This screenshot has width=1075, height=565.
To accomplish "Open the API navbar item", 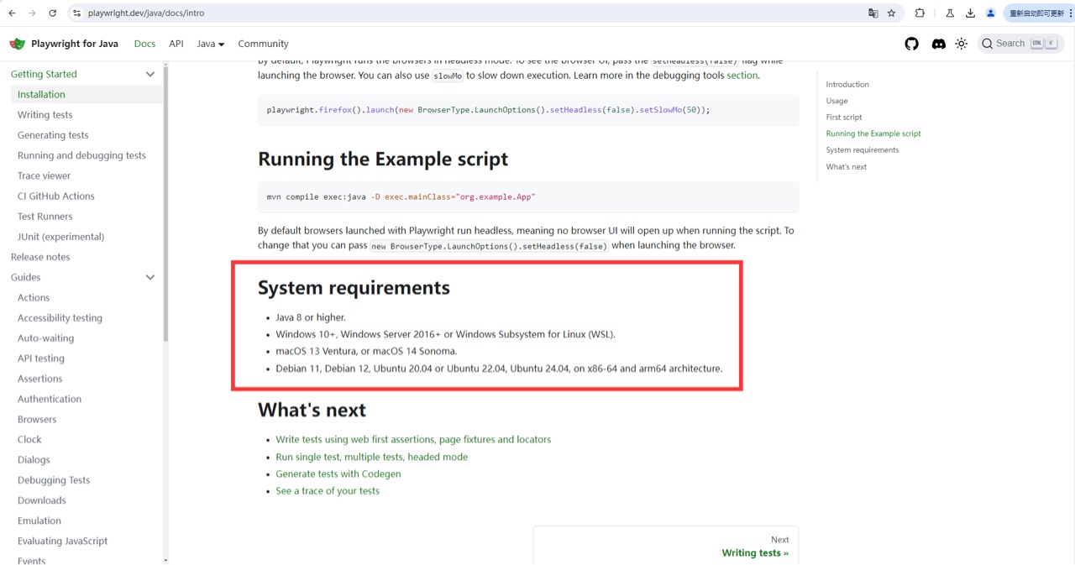I will 176,44.
